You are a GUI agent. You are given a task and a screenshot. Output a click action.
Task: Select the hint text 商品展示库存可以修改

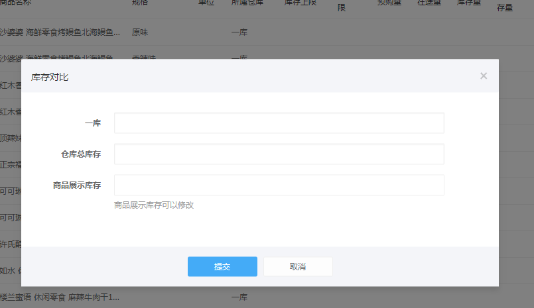pos(154,205)
